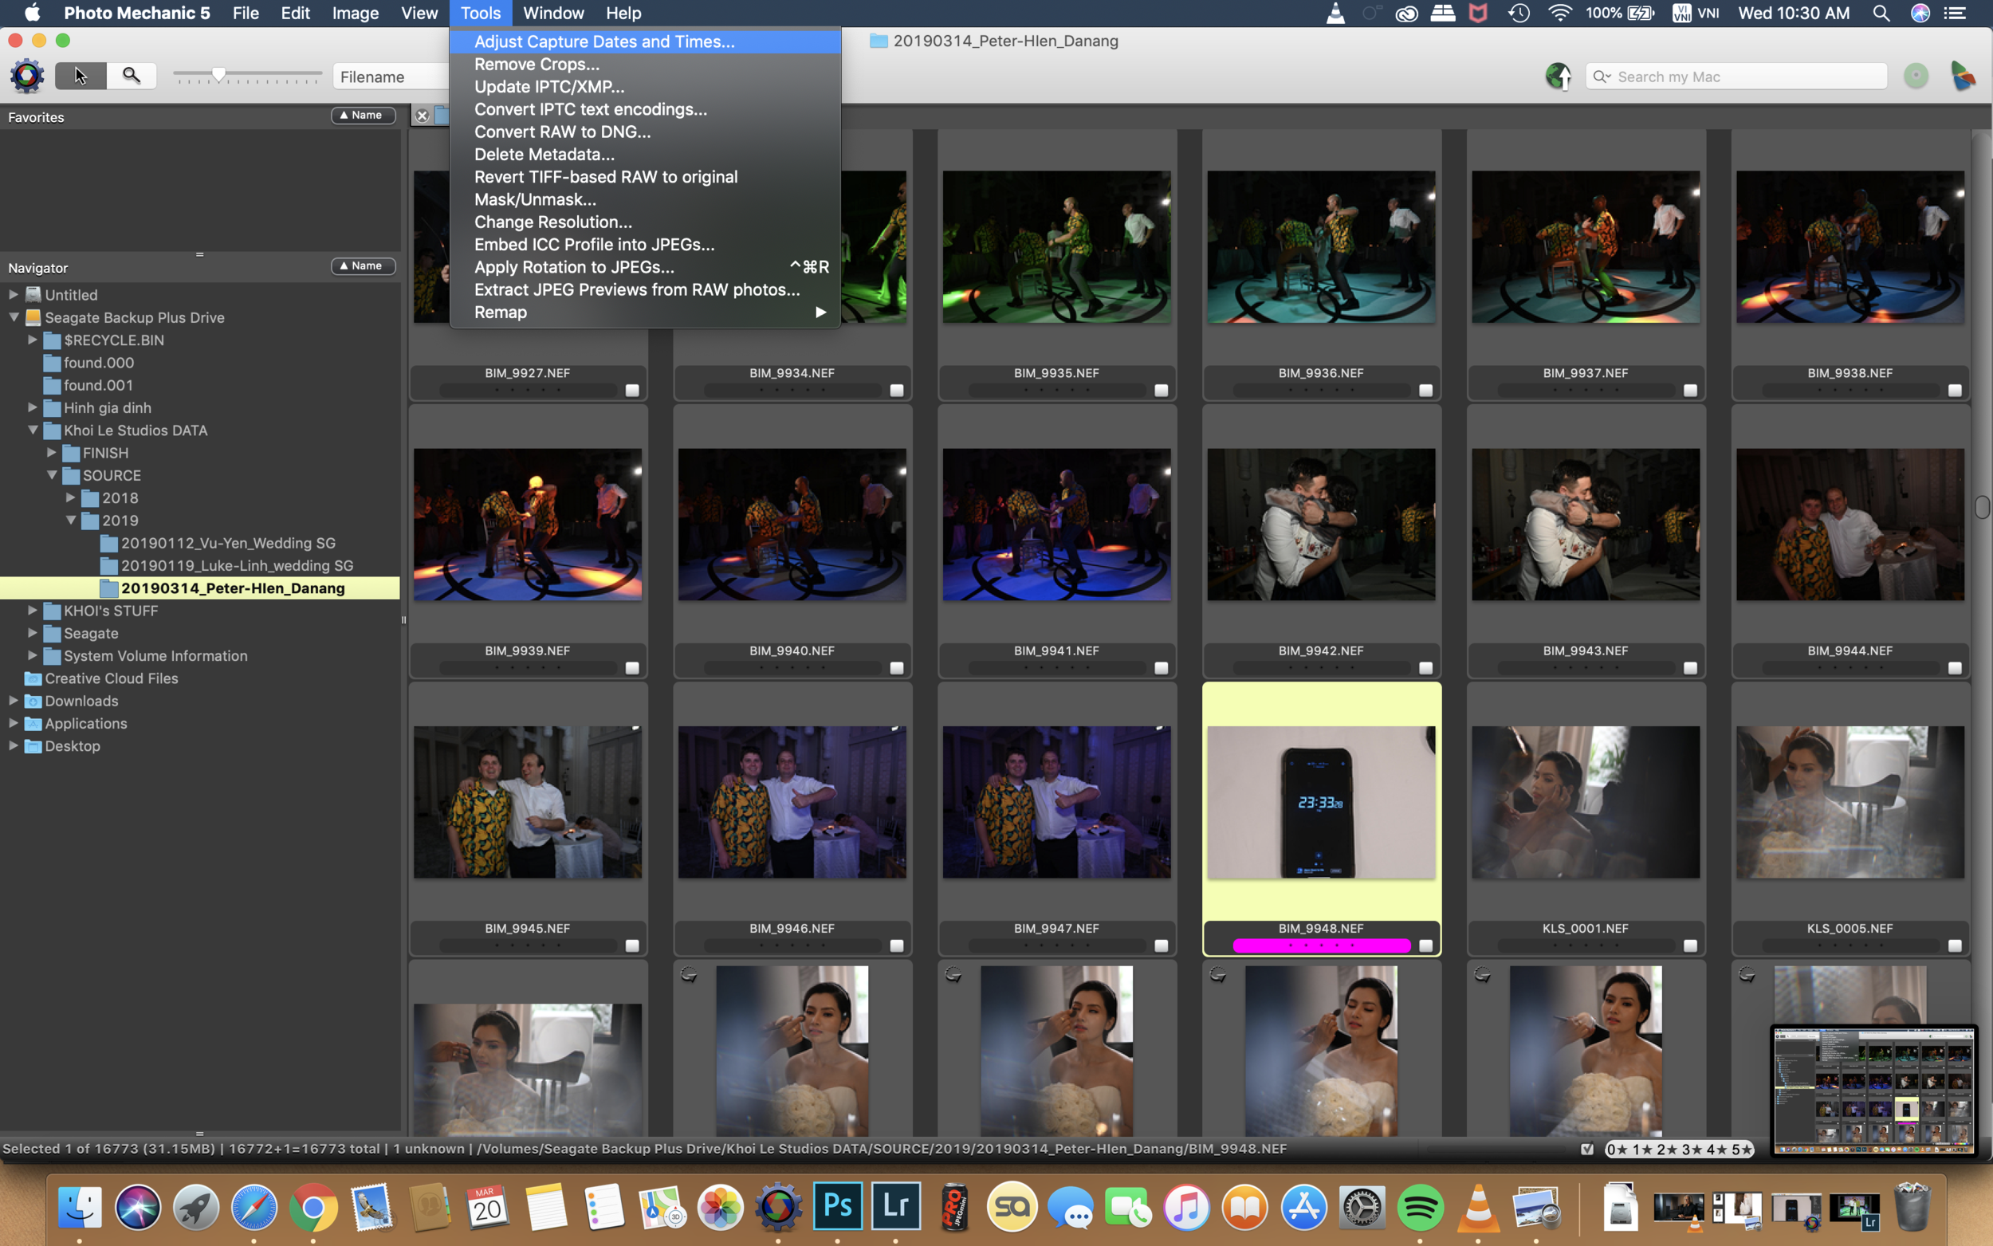Select the arrow pointer tool

(x=81, y=76)
